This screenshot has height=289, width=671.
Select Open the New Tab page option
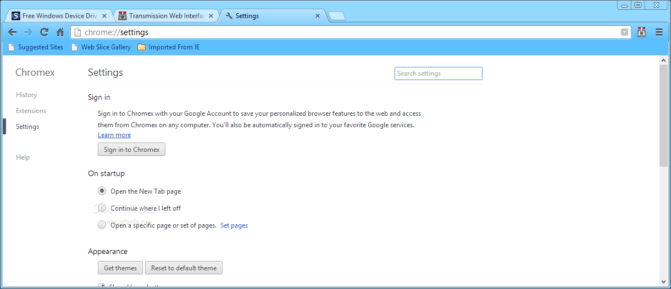(x=102, y=191)
